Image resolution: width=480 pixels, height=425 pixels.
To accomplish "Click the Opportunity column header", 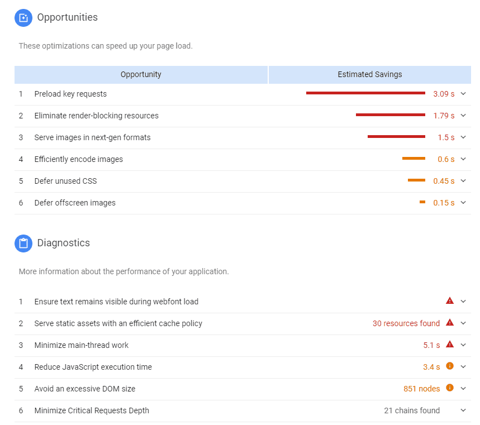I will point(141,74).
